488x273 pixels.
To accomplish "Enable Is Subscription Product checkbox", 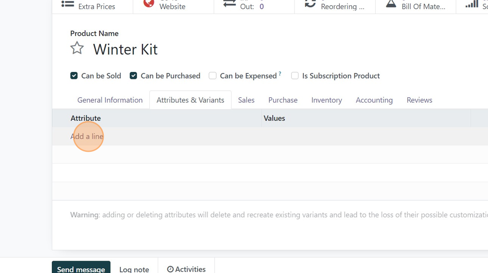I will pyautogui.click(x=295, y=76).
